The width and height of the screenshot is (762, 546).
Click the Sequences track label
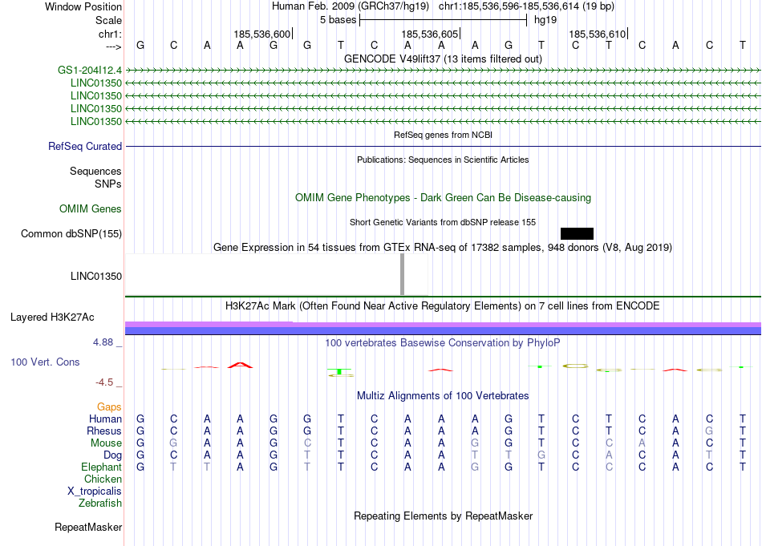click(95, 171)
